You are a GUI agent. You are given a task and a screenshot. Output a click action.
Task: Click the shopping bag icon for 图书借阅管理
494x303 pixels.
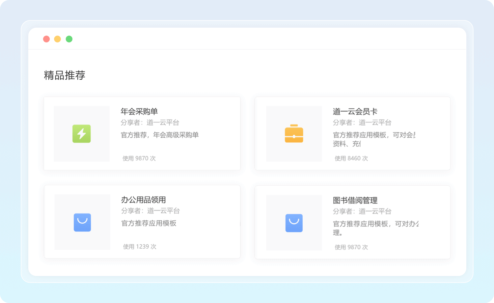point(294,223)
